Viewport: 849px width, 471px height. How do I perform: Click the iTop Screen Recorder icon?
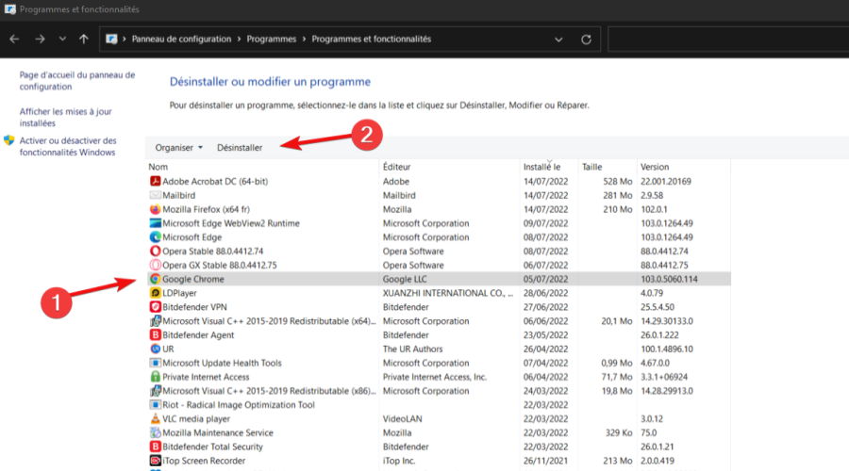coord(156,461)
